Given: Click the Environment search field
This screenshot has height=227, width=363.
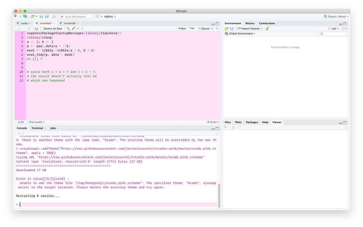Looking at the screenshot, I should pyautogui.click(x=333, y=34).
